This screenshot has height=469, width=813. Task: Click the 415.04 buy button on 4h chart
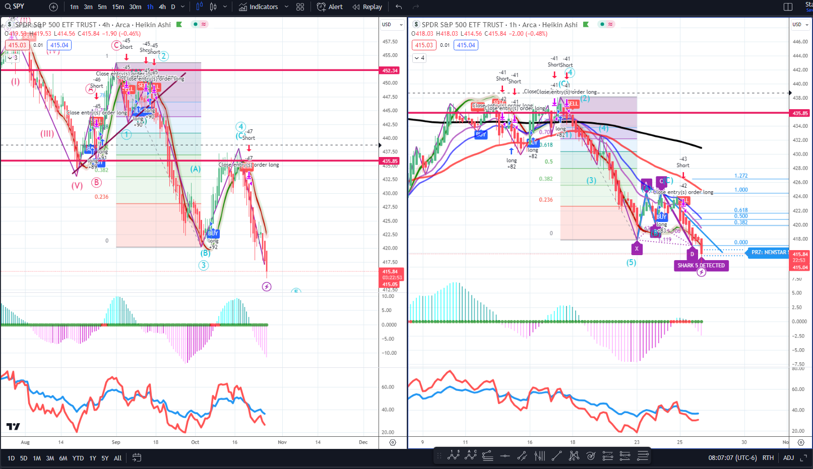59,45
